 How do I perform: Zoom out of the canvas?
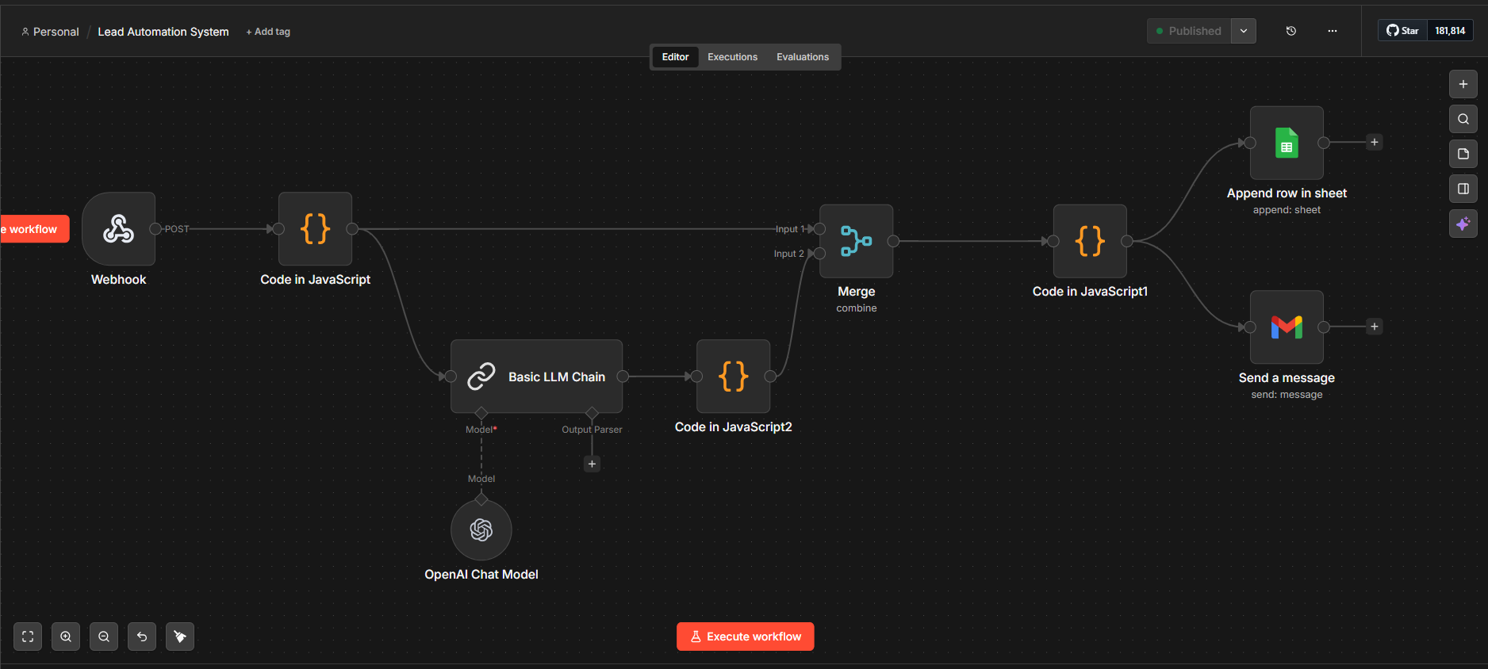(x=104, y=637)
